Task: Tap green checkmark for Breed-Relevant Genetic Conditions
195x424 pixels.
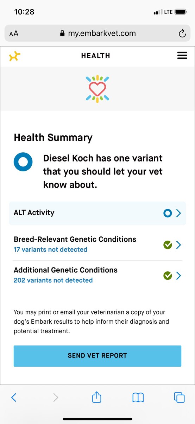Action: [168, 245]
